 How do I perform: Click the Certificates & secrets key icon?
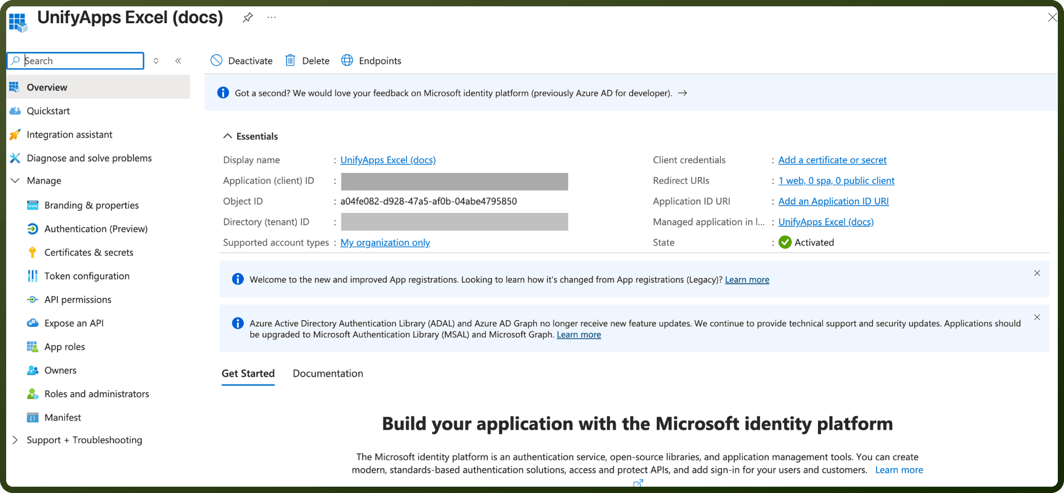click(x=33, y=252)
